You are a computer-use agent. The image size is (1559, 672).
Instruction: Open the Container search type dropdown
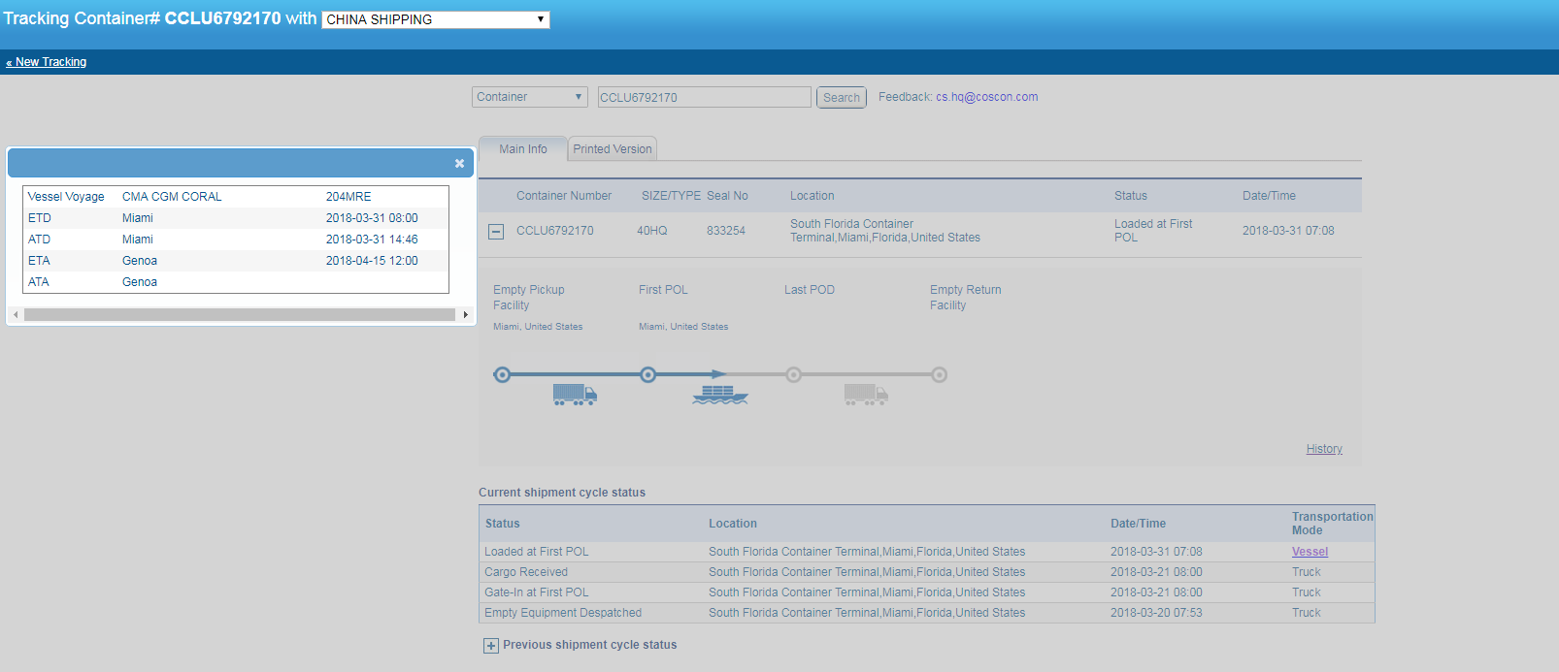pyautogui.click(x=530, y=97)
